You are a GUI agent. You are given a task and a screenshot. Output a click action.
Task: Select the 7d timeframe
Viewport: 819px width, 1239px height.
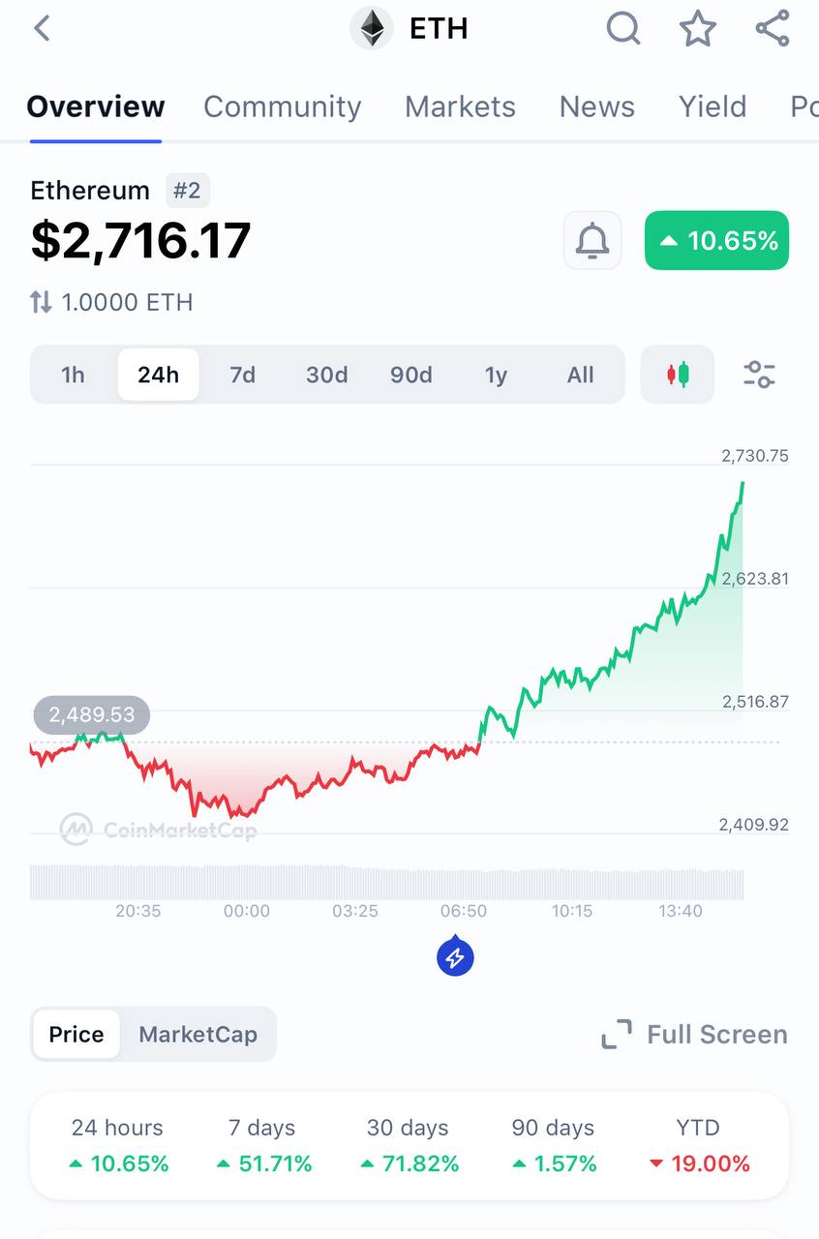242,375
